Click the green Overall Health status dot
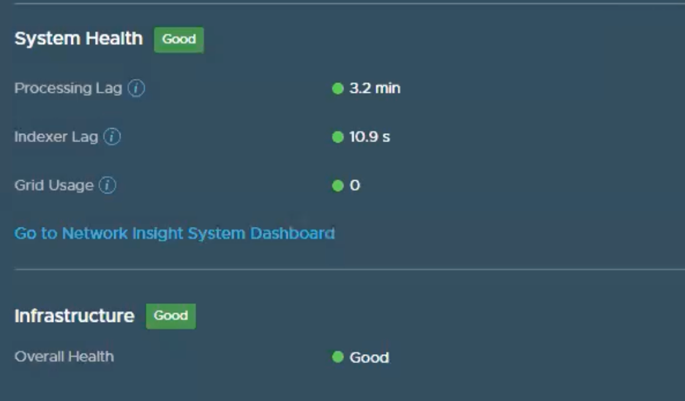The height and width of the screenshot is (401, 685). point(337,357)
